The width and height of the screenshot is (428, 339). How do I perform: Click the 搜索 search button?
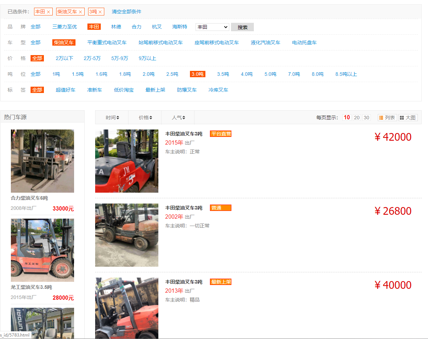click(242, 27)
